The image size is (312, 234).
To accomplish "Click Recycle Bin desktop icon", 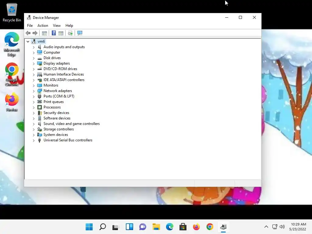I will click(x=12, y=12).
